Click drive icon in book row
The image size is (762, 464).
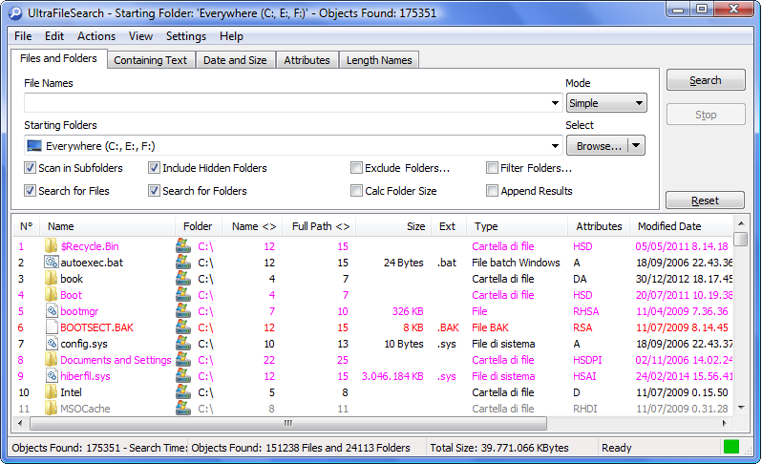(x=183, y=279)
